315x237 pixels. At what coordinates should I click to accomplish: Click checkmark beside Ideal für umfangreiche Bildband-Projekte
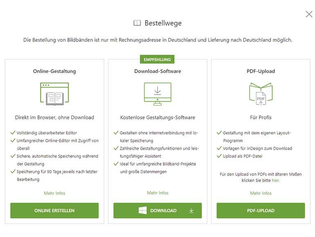click(116, 164)
